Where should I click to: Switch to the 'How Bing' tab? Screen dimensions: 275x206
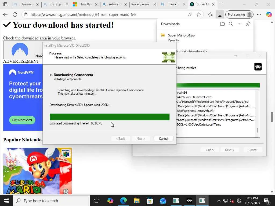pos(86,4)
